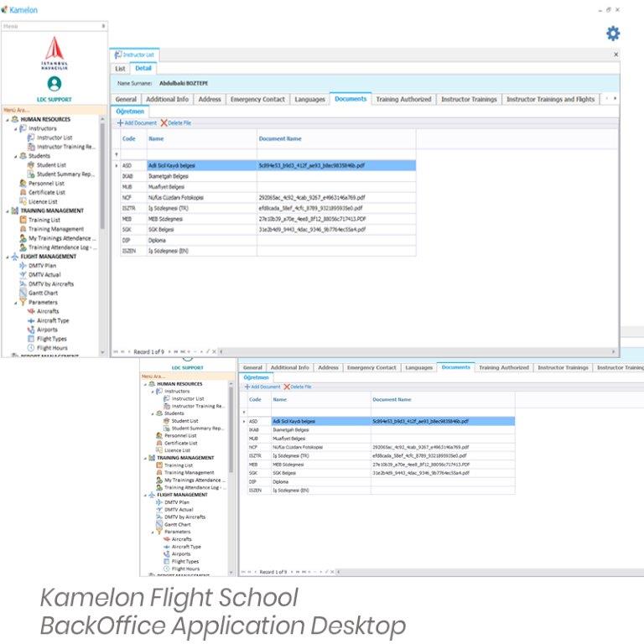Select İkametgah Belgesi row in upper grid
Image resolution: width=644 pixels, height=644 pixels.
click(267, 176)
